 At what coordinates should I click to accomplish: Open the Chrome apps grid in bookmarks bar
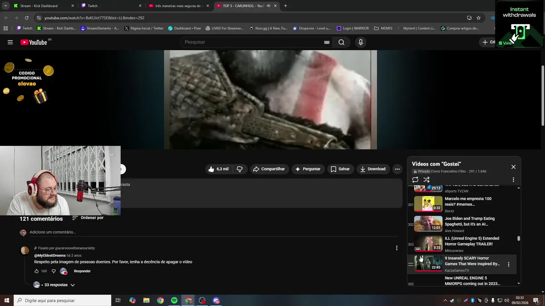coord(6,28)
